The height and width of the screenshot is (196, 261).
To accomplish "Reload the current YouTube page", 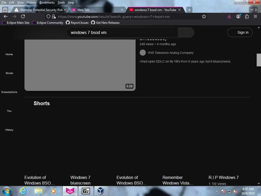I will click(x=23, y=16).
